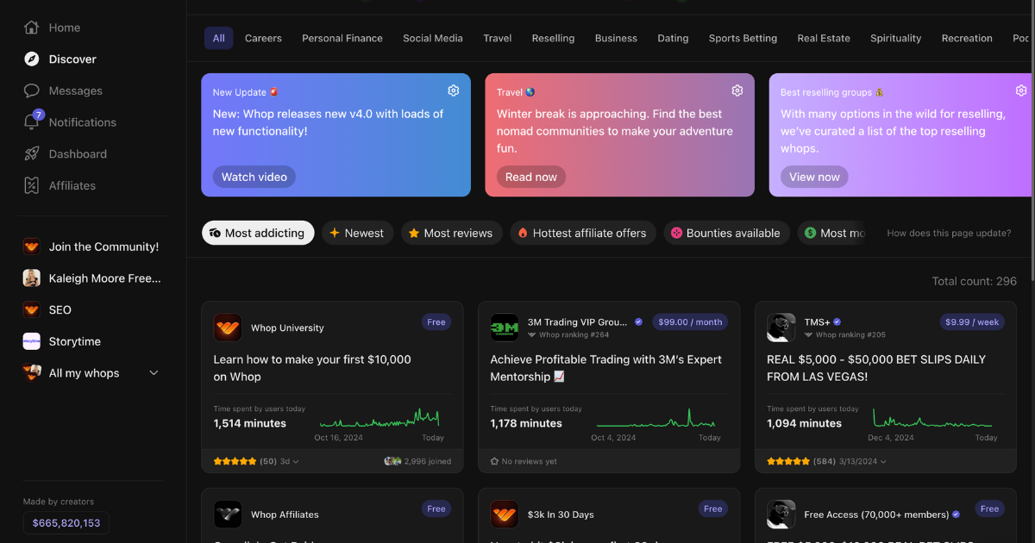Expand the All my whops chevron

click(x=154, y=373)
